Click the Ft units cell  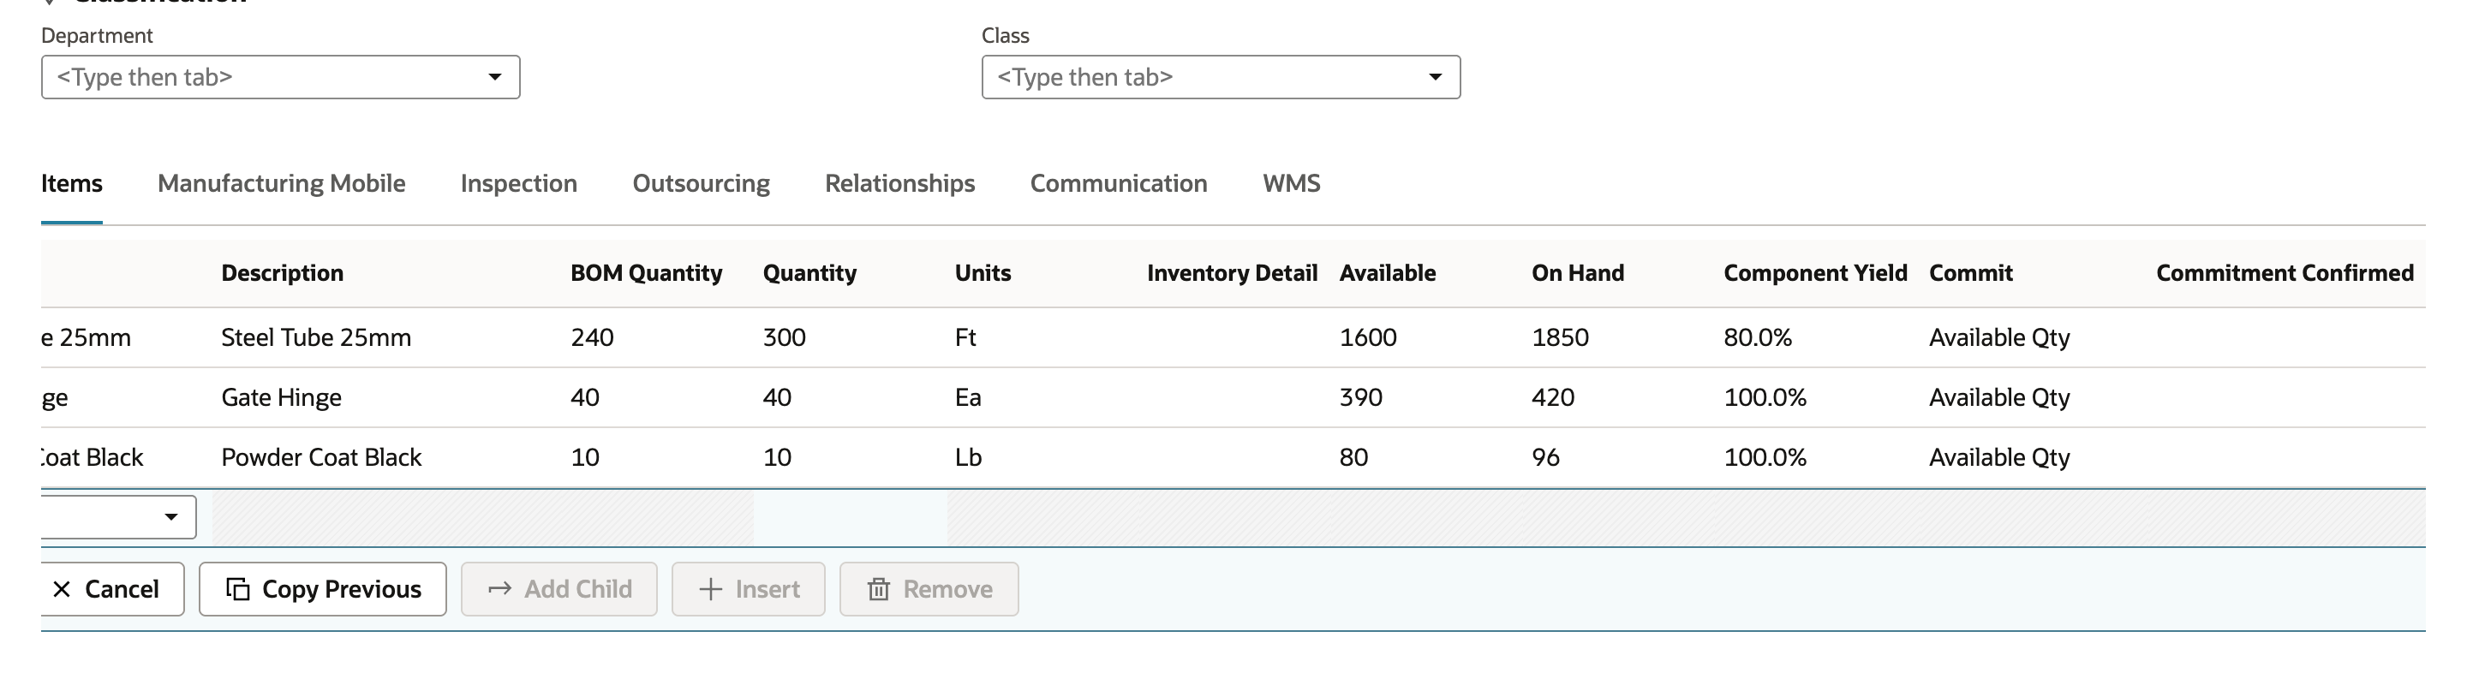[965, 337]
